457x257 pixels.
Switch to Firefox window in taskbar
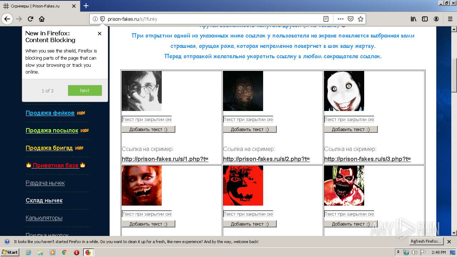[88, 252]
